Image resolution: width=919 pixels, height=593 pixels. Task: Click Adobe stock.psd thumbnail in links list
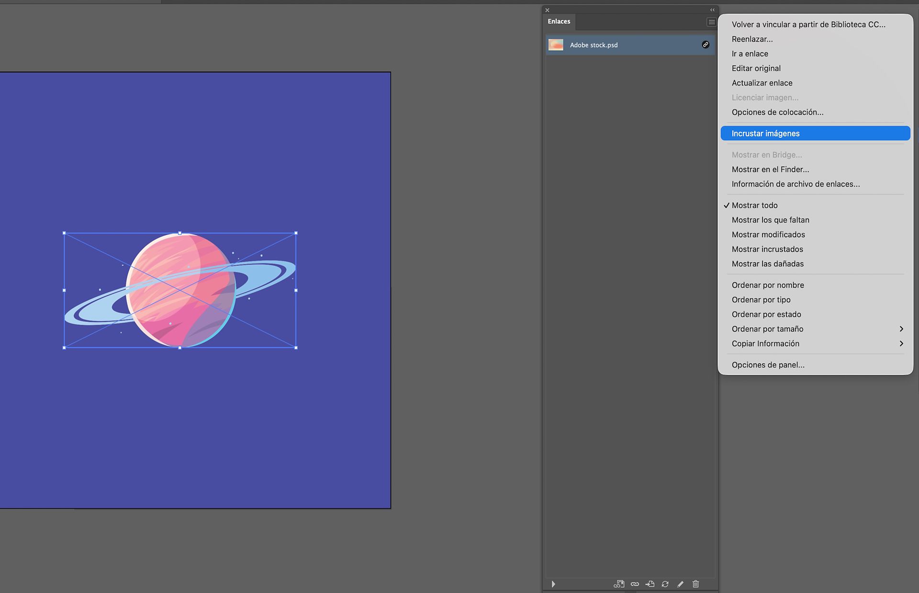556,44
